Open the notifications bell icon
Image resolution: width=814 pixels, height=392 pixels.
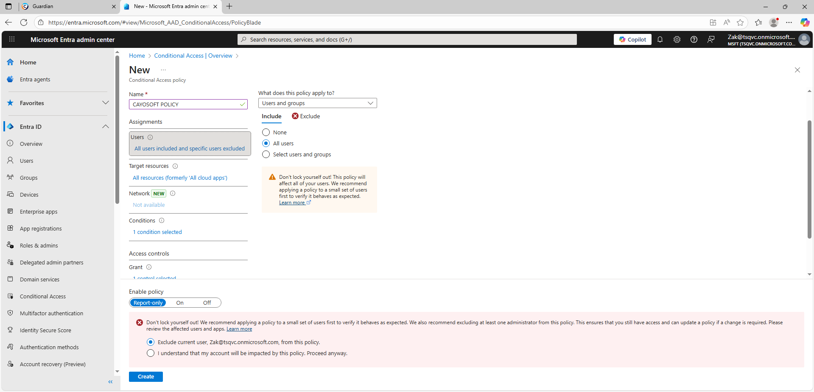tap(660, 39)
